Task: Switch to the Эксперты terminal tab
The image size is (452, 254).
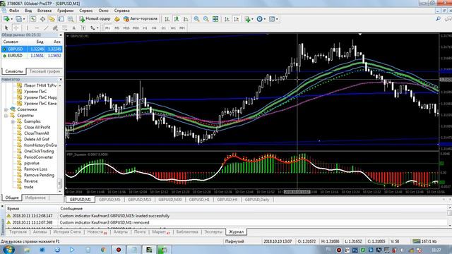Action: (213, 231)
